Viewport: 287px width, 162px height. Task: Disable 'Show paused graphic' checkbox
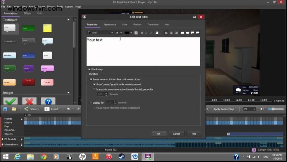(x=94, y=85)
